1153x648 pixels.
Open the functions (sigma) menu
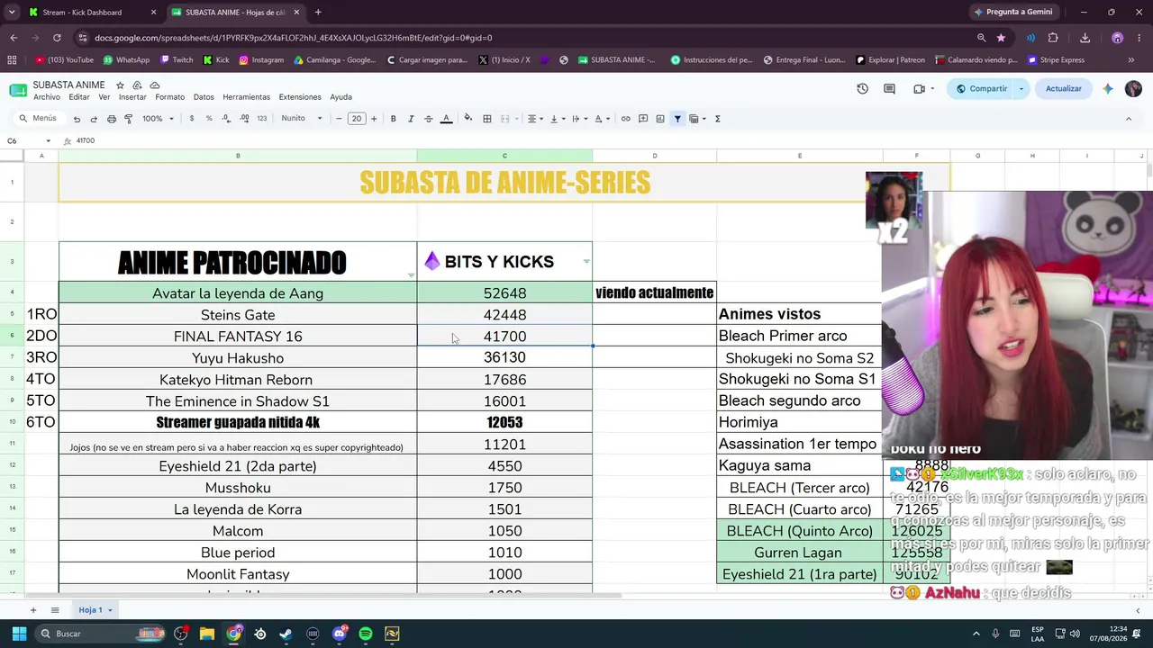717,119
